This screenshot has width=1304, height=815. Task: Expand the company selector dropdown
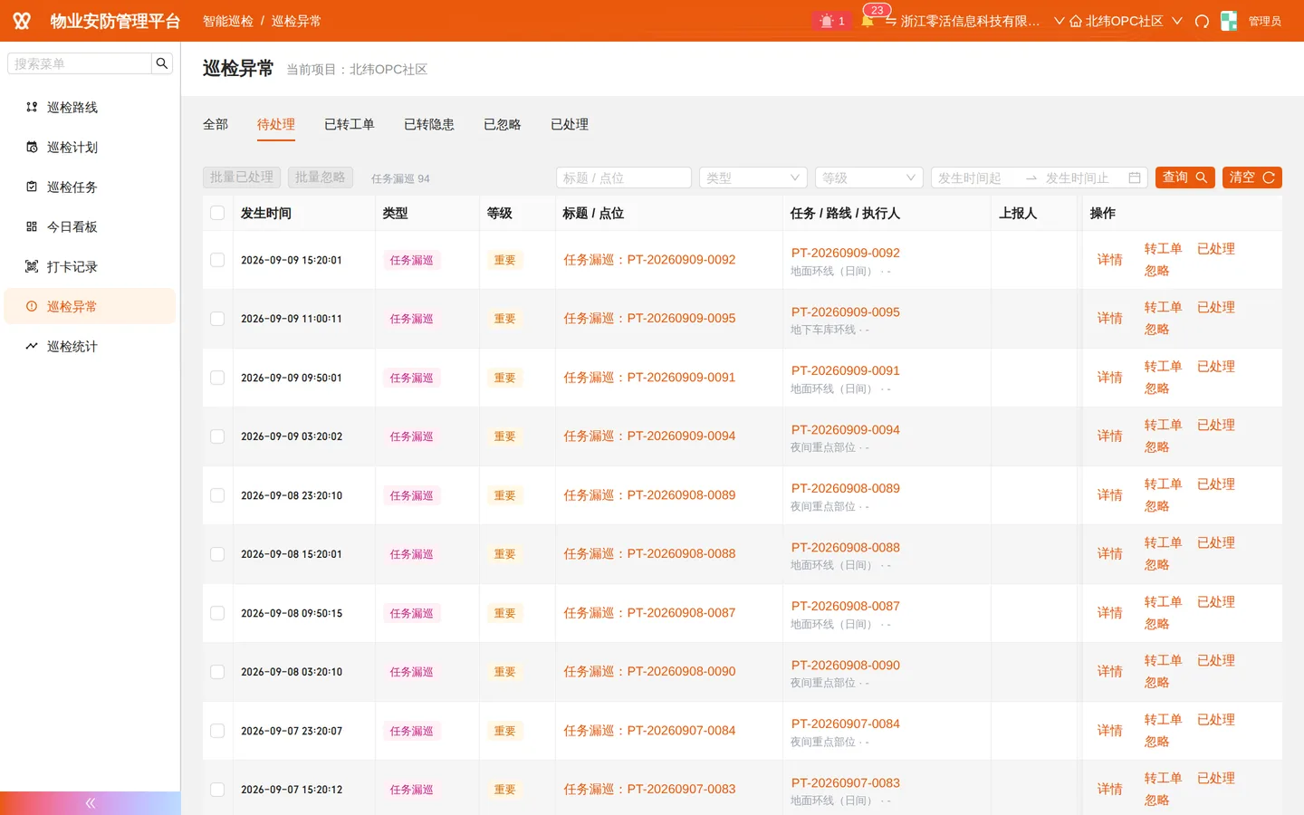[x=1059, y=21]
